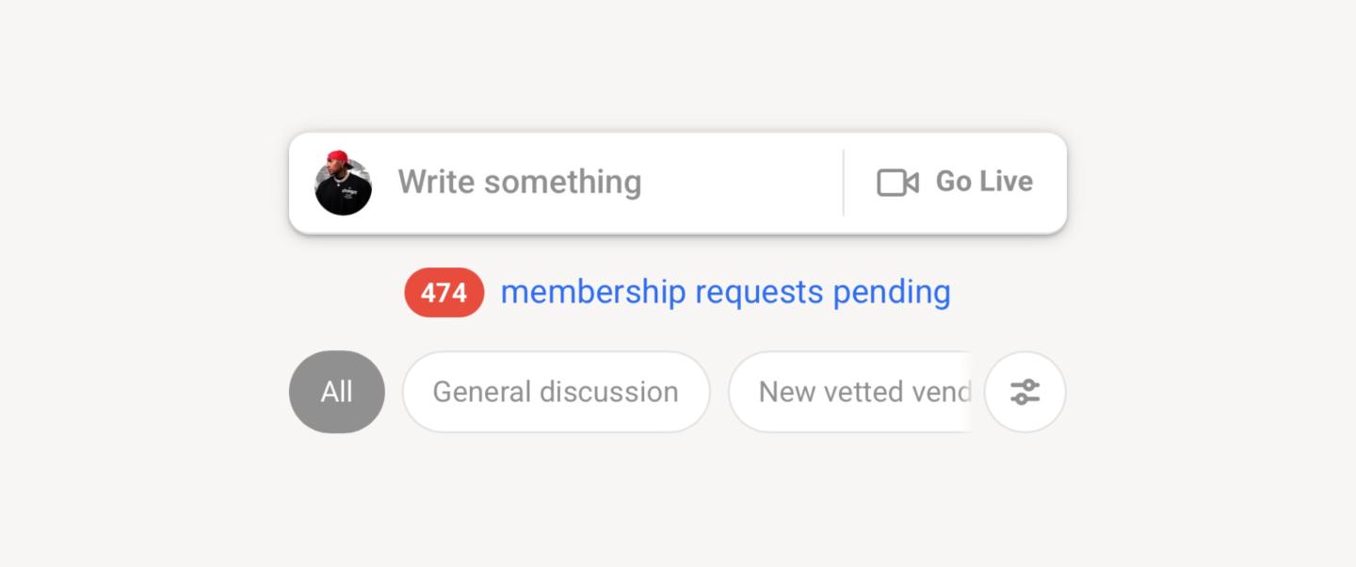Screen dimensions: 1356x567
Task: Review the 474 pending requests
Action: coord(444,293)
